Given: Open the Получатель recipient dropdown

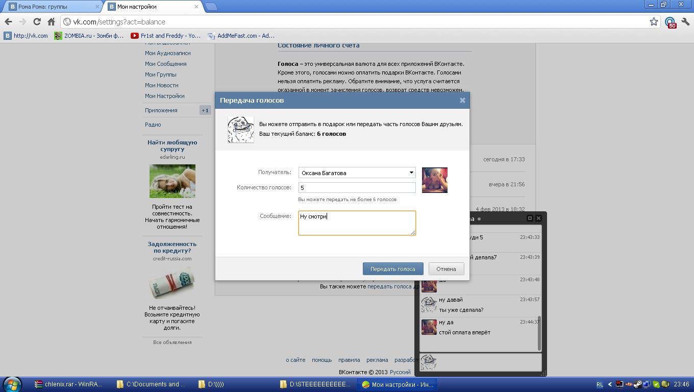Looking at the screenshot, I should click(x=357, y=173).
